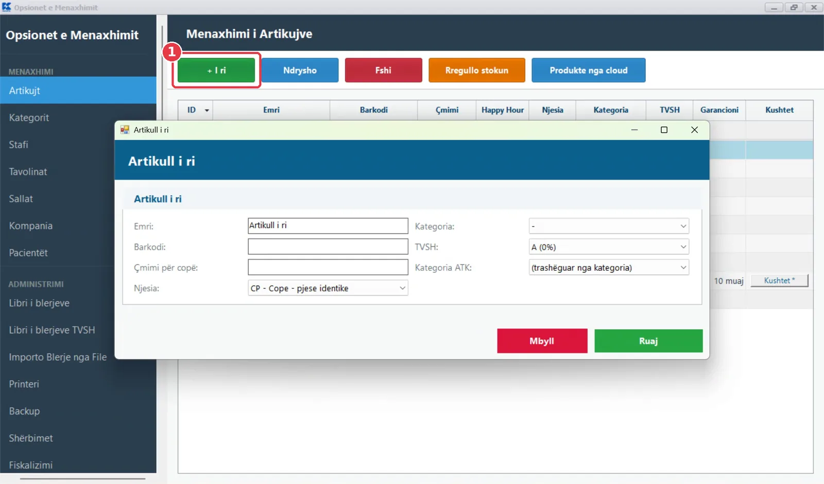
Task: Open the Njesia unit dropdown
Action: [x=328, y=288]
